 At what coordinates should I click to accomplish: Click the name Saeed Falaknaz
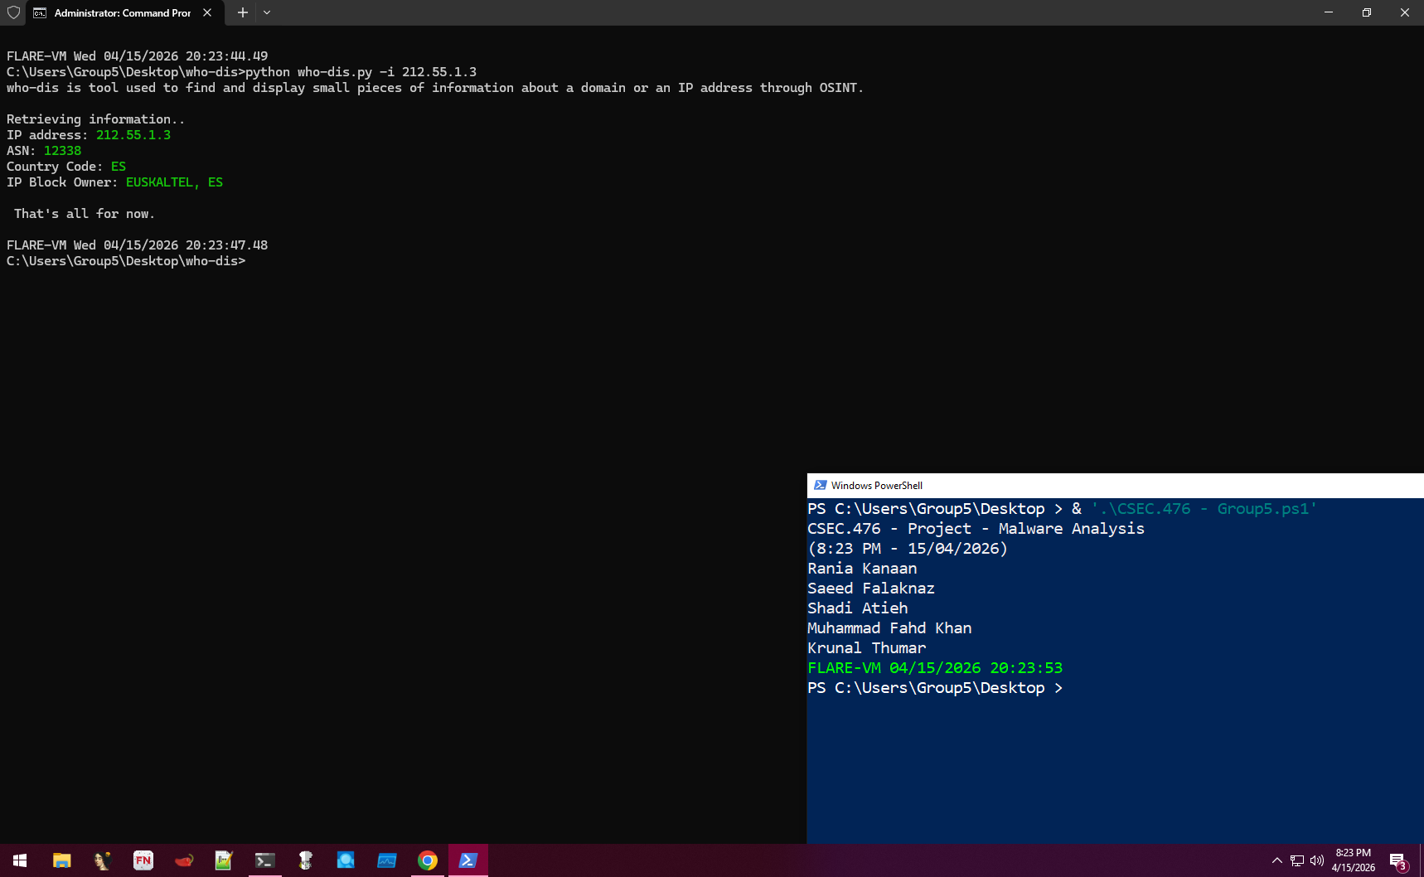click(872, 589)
